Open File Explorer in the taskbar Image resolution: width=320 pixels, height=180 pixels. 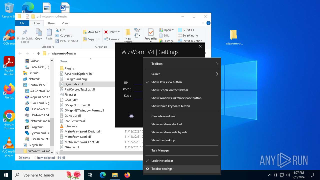(115, 175)
